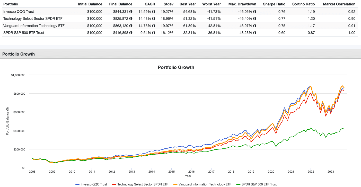Click the 1.00 market correlation value
This screenshot has height=187, width=361.
coord(352,33)
